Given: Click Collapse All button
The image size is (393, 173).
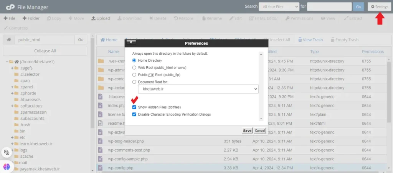Looking at the screenshot, I should tap(45, 51).
